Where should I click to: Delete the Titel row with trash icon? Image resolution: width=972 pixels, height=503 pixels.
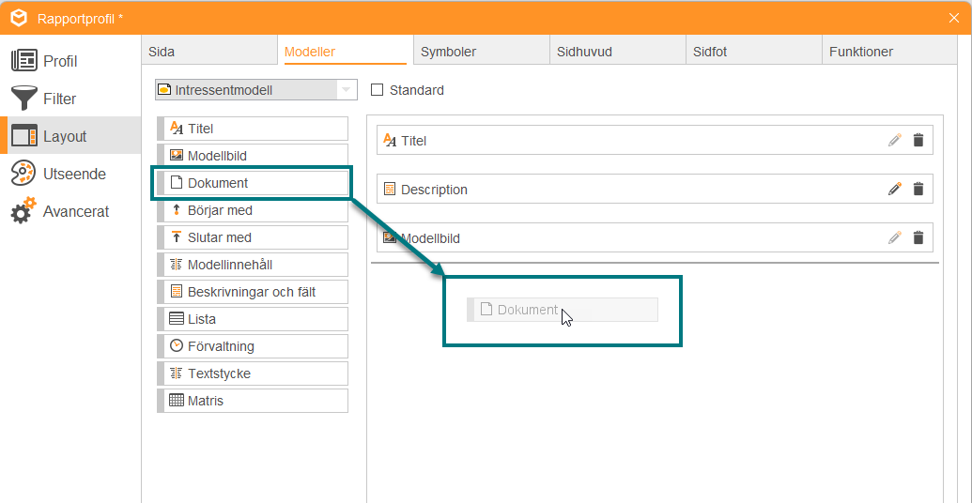[x=918, y=141]
